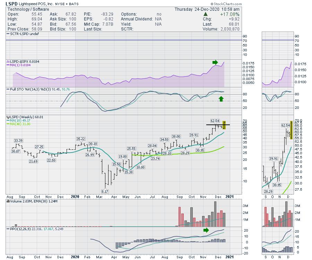
Task: Select the yellow highlighted candle in the right zoom panel
Action: 291,130
